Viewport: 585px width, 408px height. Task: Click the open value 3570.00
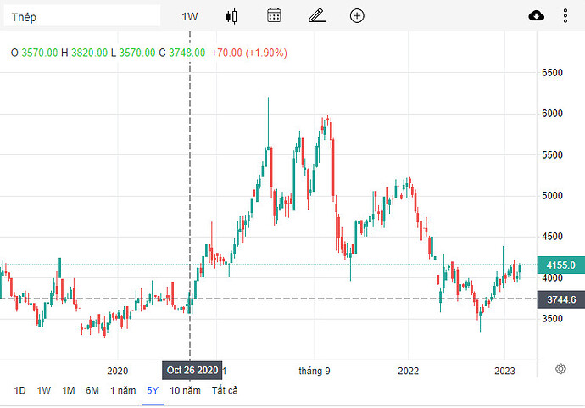click(40, 53)
